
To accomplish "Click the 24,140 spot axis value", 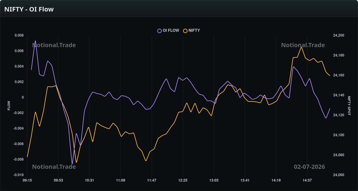I will click(339, 95).
